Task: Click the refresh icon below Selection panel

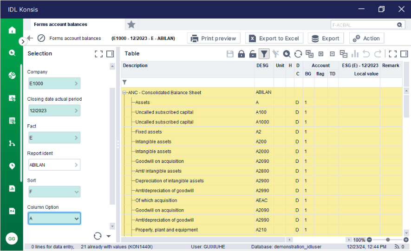Action: coord(98,236)
